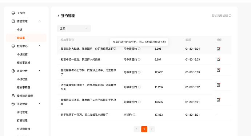
Task: Go to next page in pagination
Action: pyautogui.click(x=152, y=129)
